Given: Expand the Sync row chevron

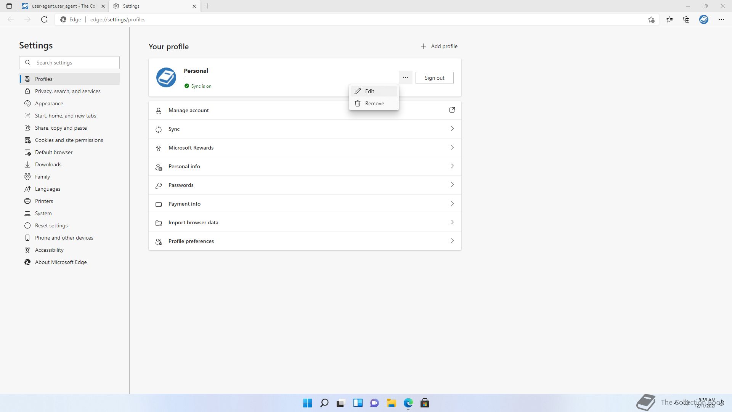Looking at the screenshot, I should (x=452, y=129).
